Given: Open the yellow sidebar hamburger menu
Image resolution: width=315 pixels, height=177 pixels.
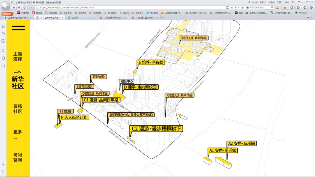Looking at the screenshot, I should [18, 28].
